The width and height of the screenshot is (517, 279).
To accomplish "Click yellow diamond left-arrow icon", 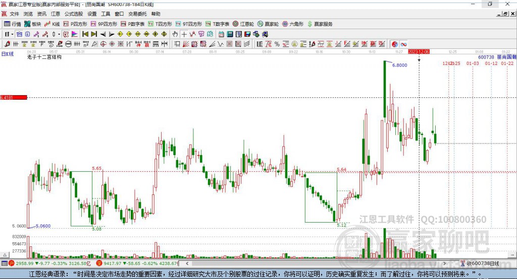I will [x=120, y=34].
